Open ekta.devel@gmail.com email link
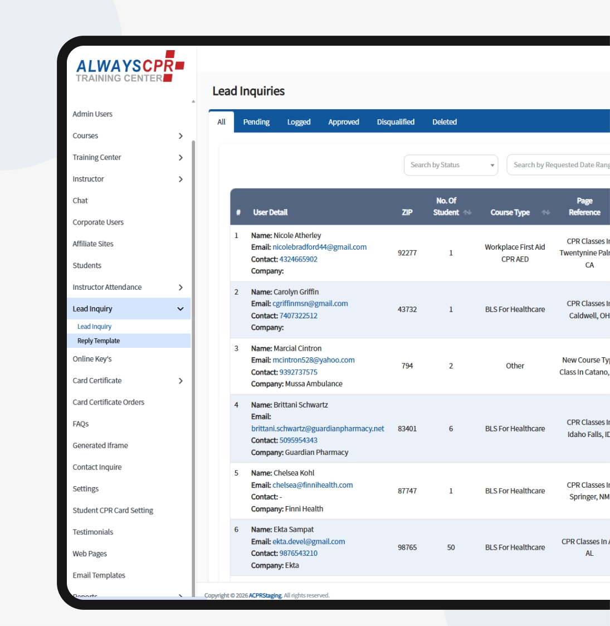This screenshot has width=610, height=626. [x=309, y=541]
